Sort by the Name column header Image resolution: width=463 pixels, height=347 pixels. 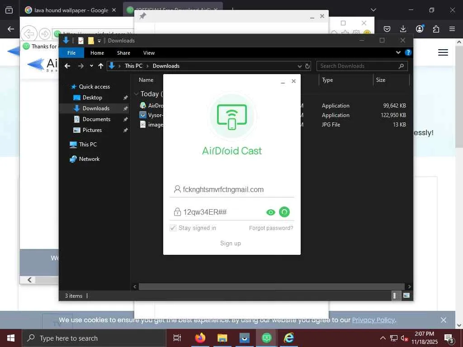pos(146,80)
